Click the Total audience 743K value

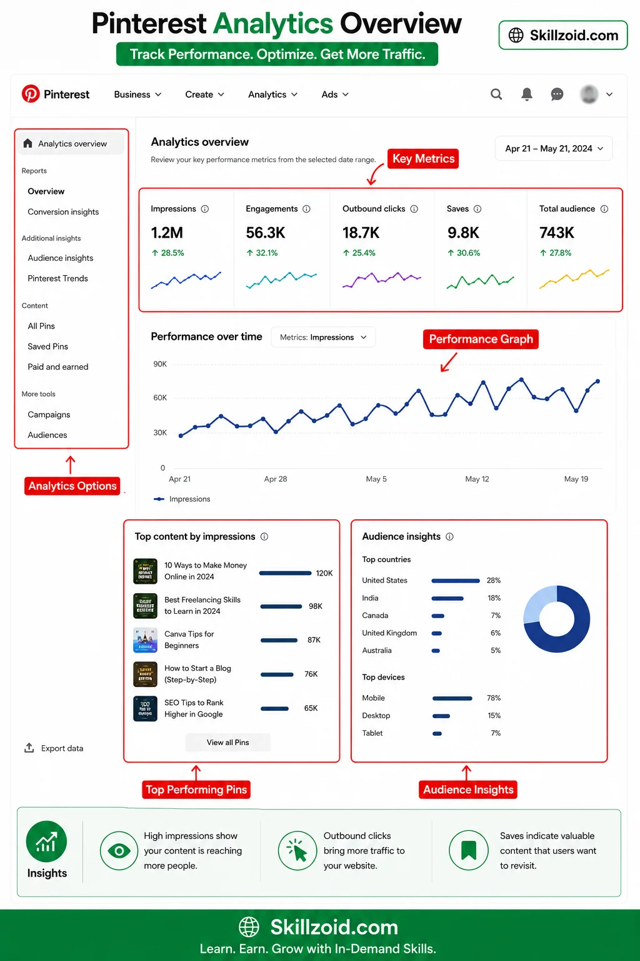coord(557,233)
